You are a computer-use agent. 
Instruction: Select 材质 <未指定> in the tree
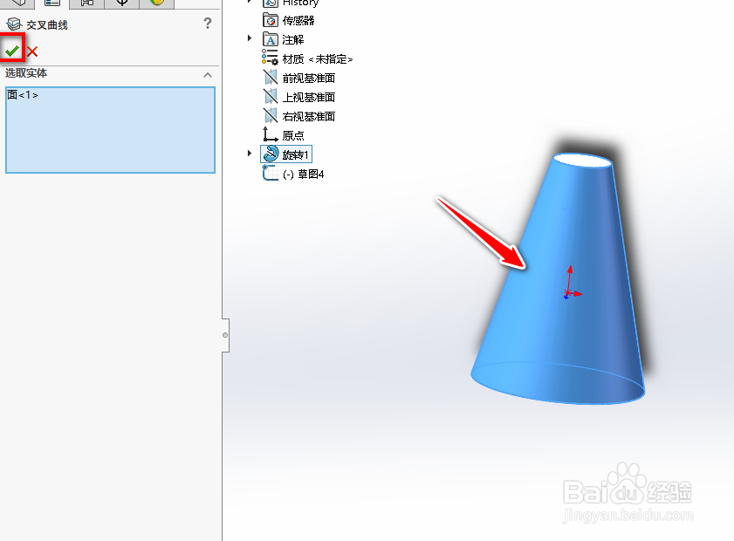(318, 59)
